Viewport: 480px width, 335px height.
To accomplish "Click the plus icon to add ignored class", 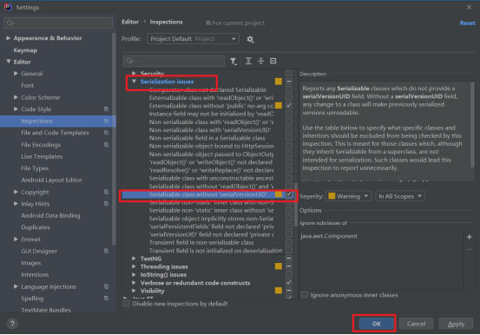I will click(x=470, y=237).
